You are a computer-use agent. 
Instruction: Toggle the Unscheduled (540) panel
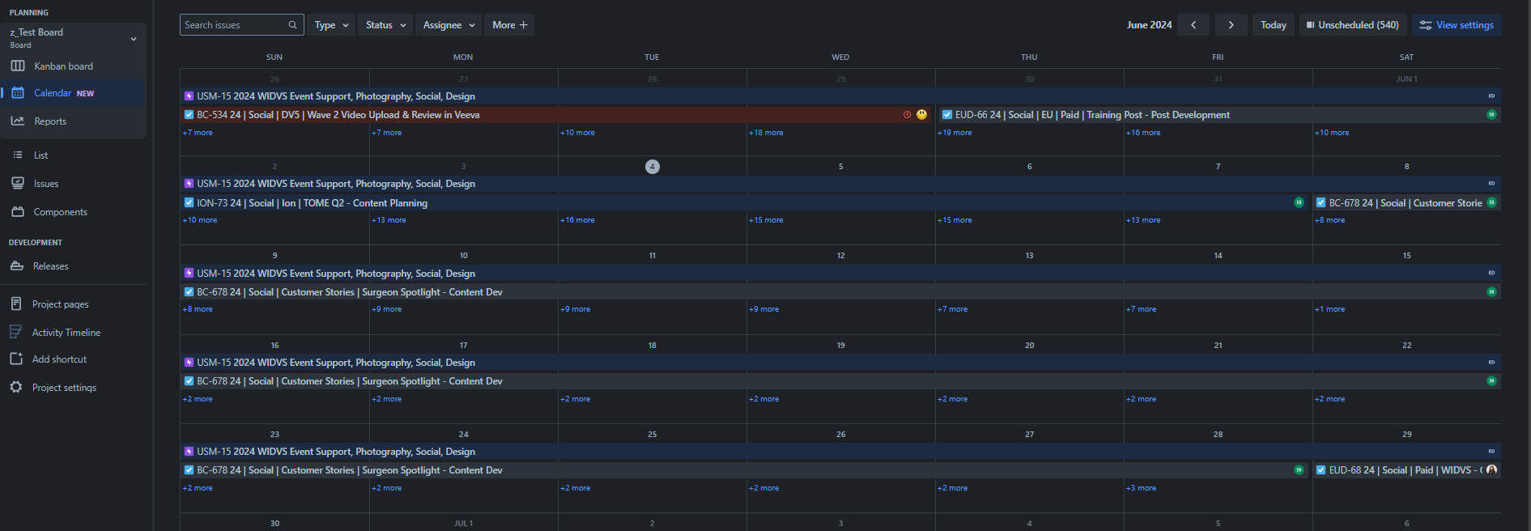[1353, 25]
